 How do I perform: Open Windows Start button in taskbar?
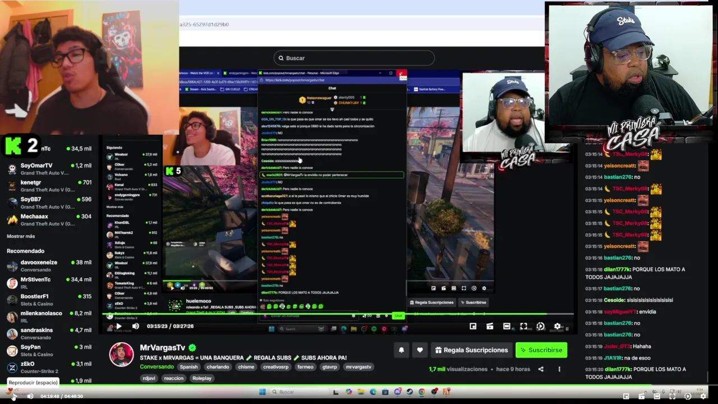(262, 392)
